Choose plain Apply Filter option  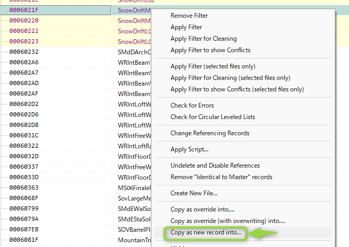tap(186, 27)
